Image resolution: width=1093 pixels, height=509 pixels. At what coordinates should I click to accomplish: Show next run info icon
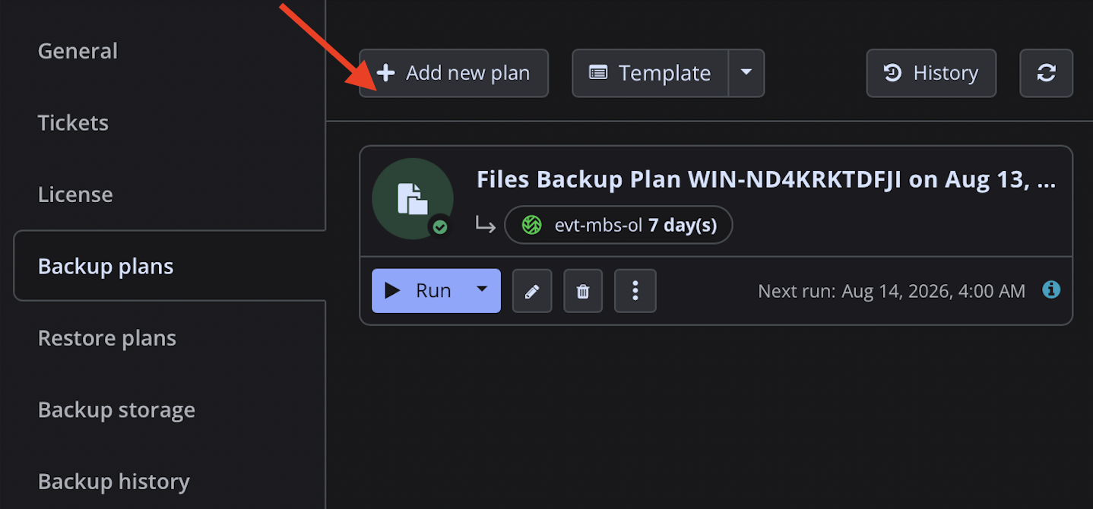pos(1051,289)
